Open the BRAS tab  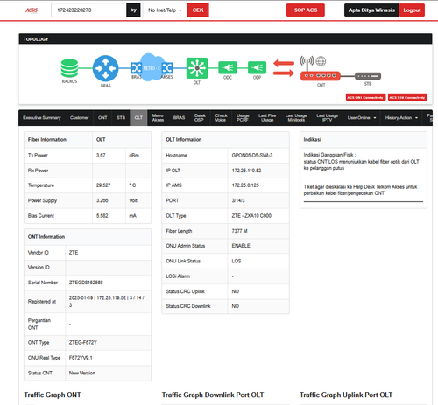point(179,118)
